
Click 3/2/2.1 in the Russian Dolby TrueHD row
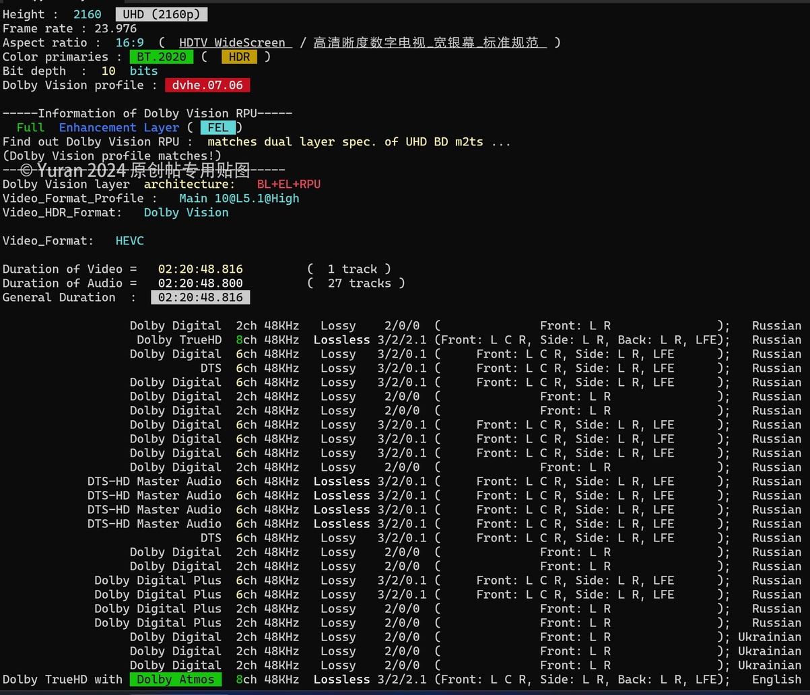click(402, 339)
